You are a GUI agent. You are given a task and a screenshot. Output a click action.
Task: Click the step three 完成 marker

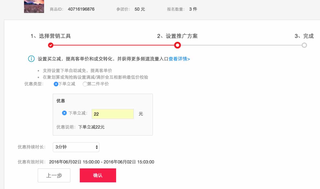304,45
